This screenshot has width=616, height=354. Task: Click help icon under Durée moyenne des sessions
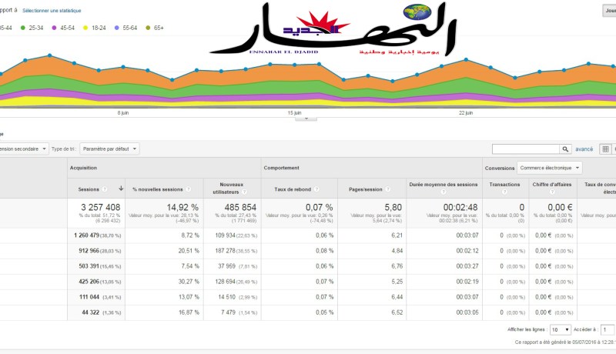[x=444, y=192]
